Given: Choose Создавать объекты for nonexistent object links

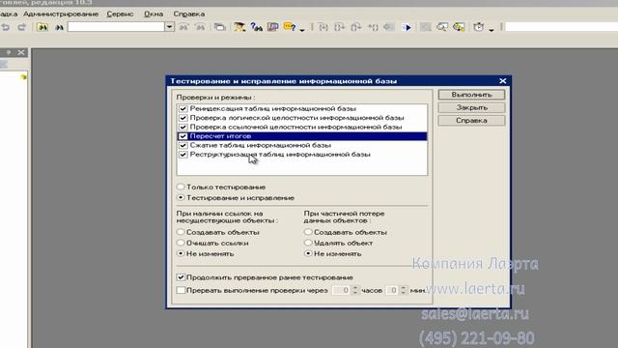Looking at the screenshot, I should click(181, 232).
